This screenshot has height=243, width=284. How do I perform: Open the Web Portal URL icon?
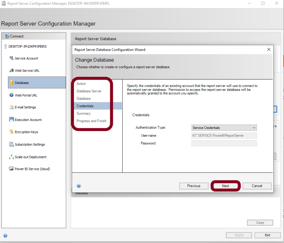click(12, 95)
